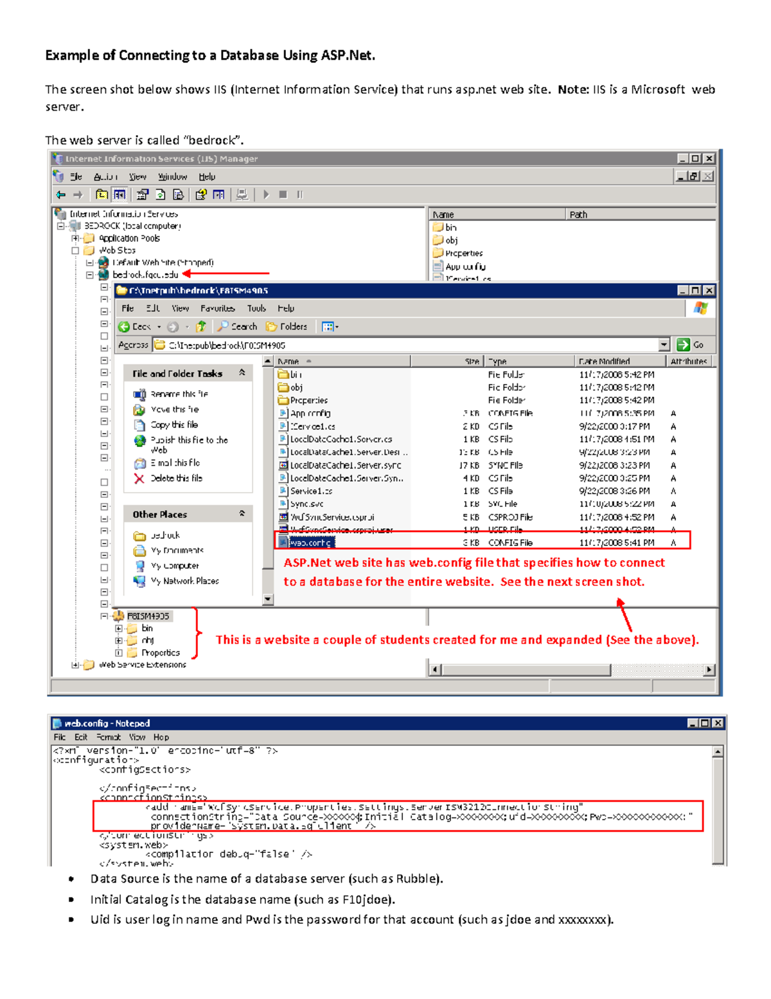Select the web.config file in the list

point(312,542)
